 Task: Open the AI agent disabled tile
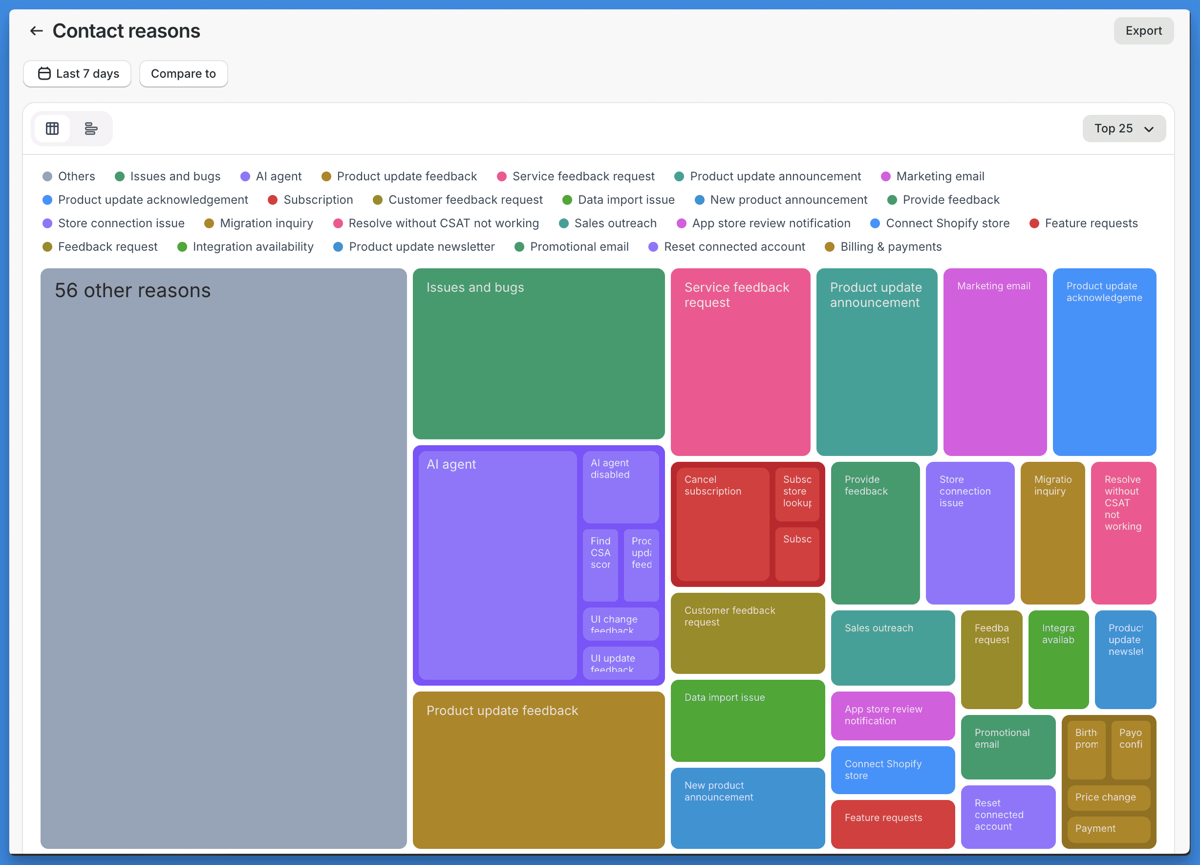click(620, 487)
